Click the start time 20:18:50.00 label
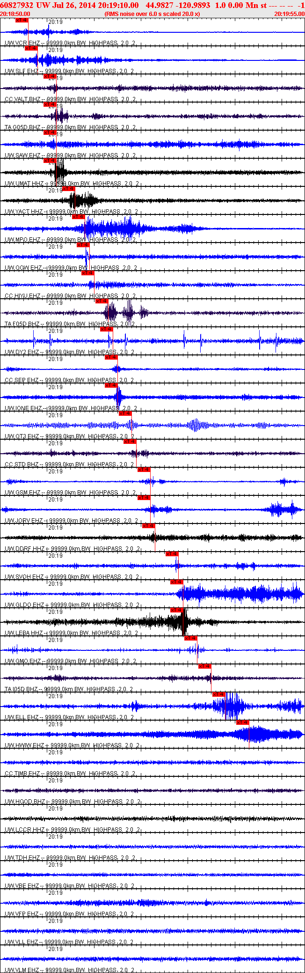This screenshot has height=973, width=305. [x=15, y=14]
